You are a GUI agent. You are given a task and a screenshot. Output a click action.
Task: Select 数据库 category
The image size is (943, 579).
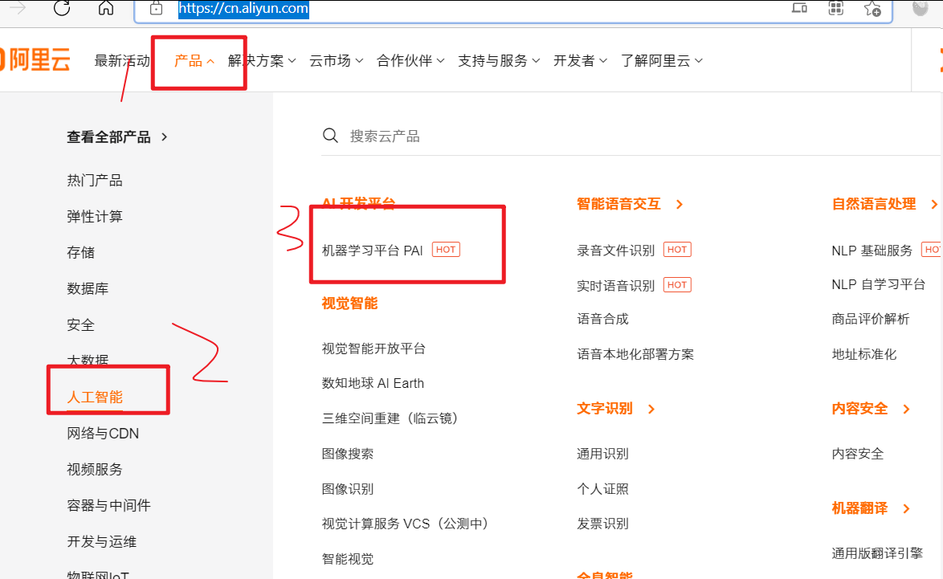[88, 288]
